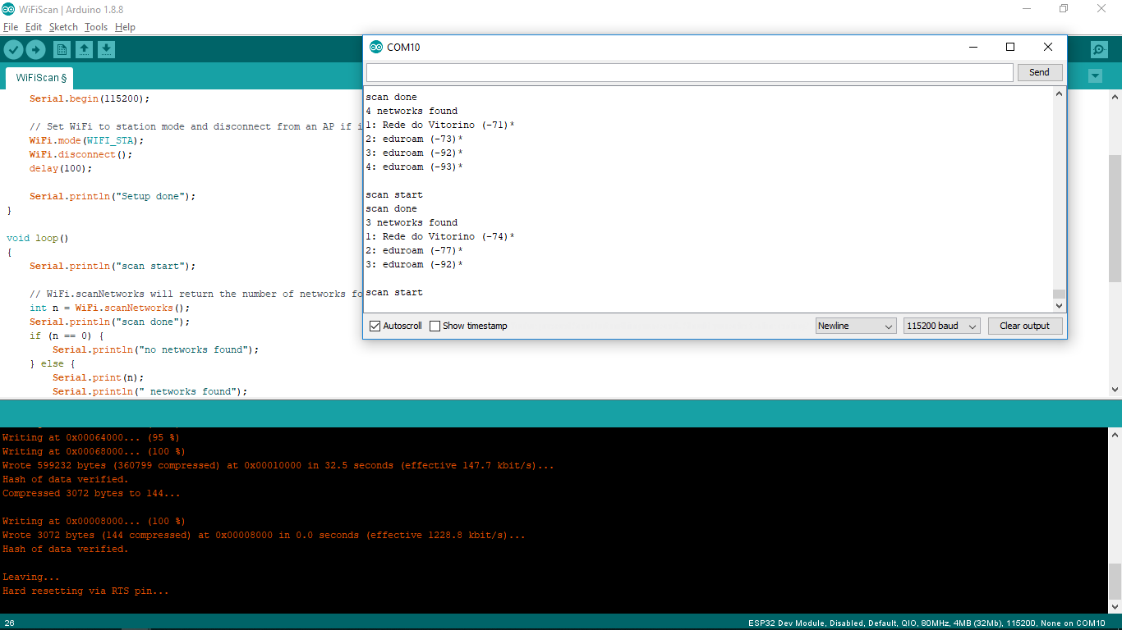The image size is (1122, 630).
Task: Click the Verify sketch checkmark icon
Action: click(x=13, y=49)
